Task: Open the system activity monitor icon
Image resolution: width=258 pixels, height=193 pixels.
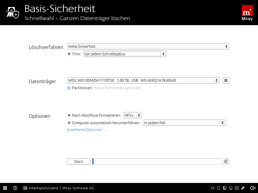Action: point(237,188)
